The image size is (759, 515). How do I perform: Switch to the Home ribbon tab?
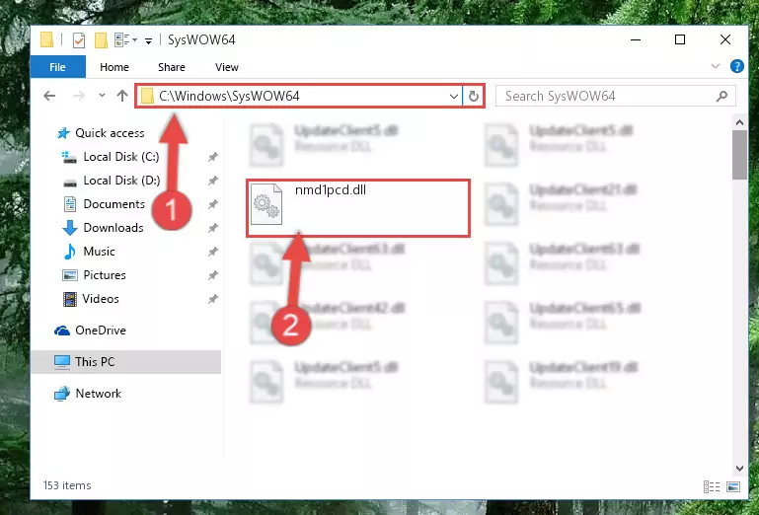point(114,67)
